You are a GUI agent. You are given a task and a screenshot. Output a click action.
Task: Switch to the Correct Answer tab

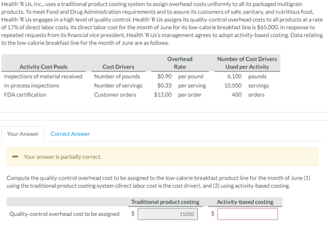tap(70, 134)
